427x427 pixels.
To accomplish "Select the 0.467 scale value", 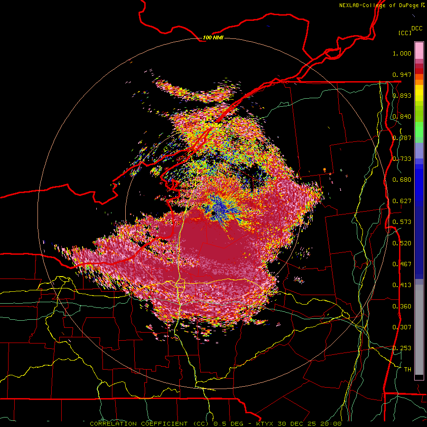I will click(402, 264).
